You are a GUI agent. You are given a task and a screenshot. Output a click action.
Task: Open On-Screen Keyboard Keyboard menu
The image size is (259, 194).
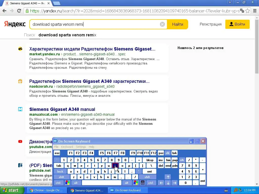pyautogui.click(x=67, y=147)
